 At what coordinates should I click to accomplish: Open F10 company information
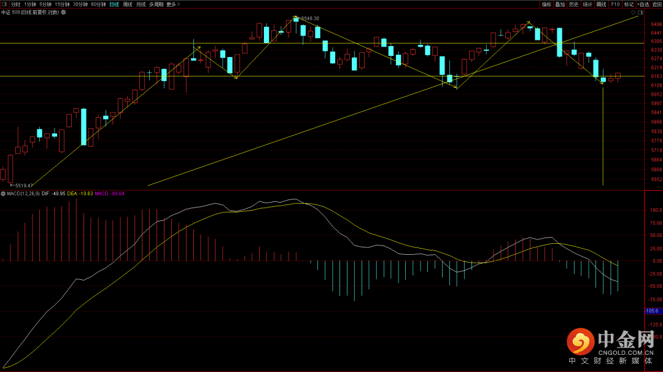tap(615, 4)
